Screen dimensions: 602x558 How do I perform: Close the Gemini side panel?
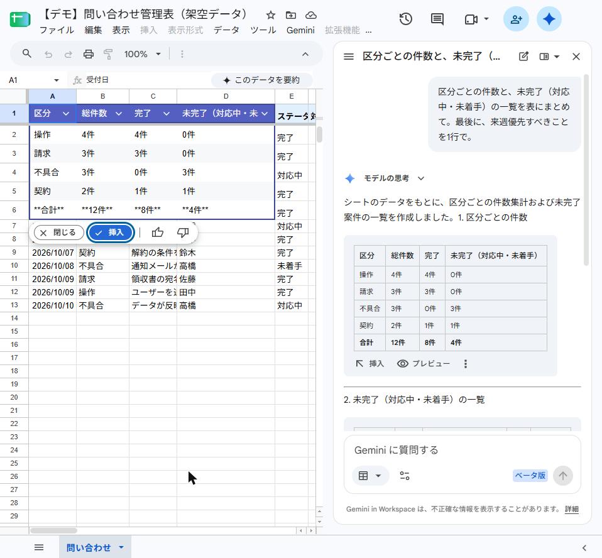[576, 57]
